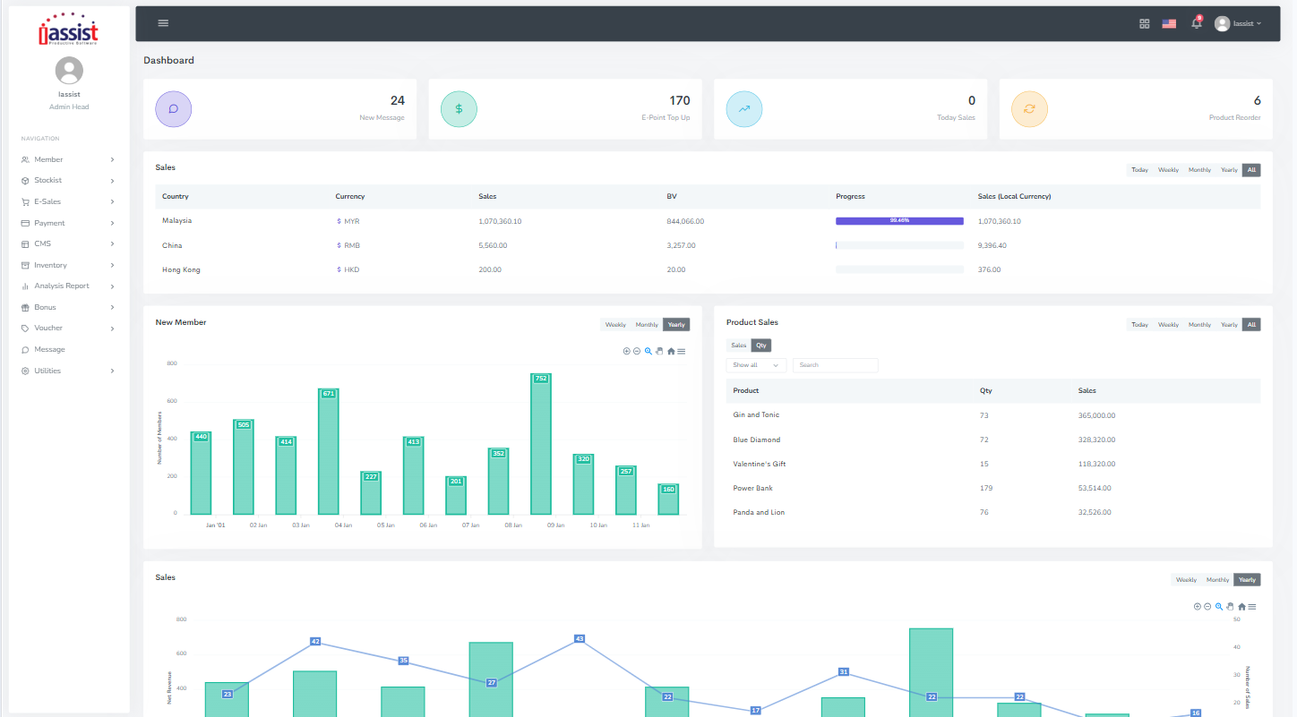Expand the Iassist user account dropdown

(1238, 23)
